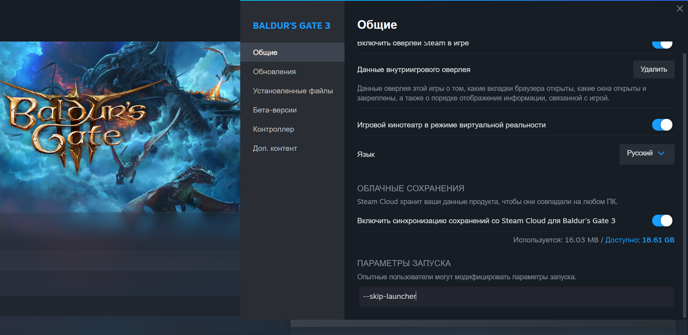Disable Steam Cloud save synchronization toggle
688x335 pixels.
pos(662,221)
